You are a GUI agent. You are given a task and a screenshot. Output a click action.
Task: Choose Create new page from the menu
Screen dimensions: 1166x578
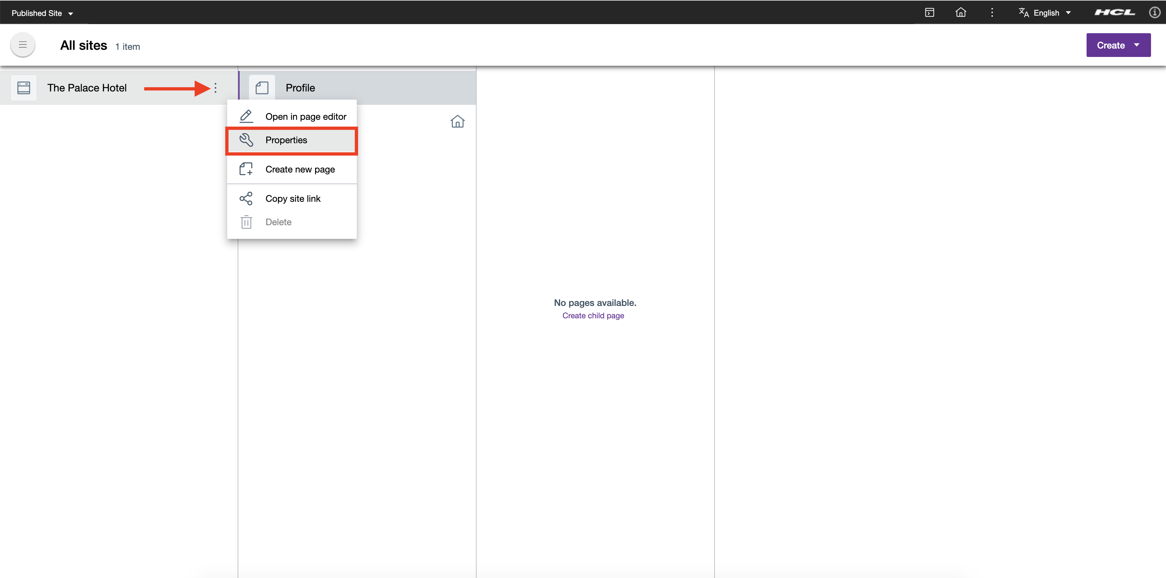(300, 169)
